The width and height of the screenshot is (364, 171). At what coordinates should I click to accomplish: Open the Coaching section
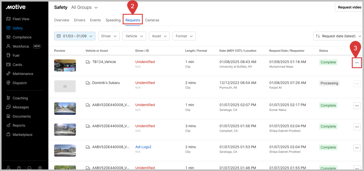coord(20,98)
